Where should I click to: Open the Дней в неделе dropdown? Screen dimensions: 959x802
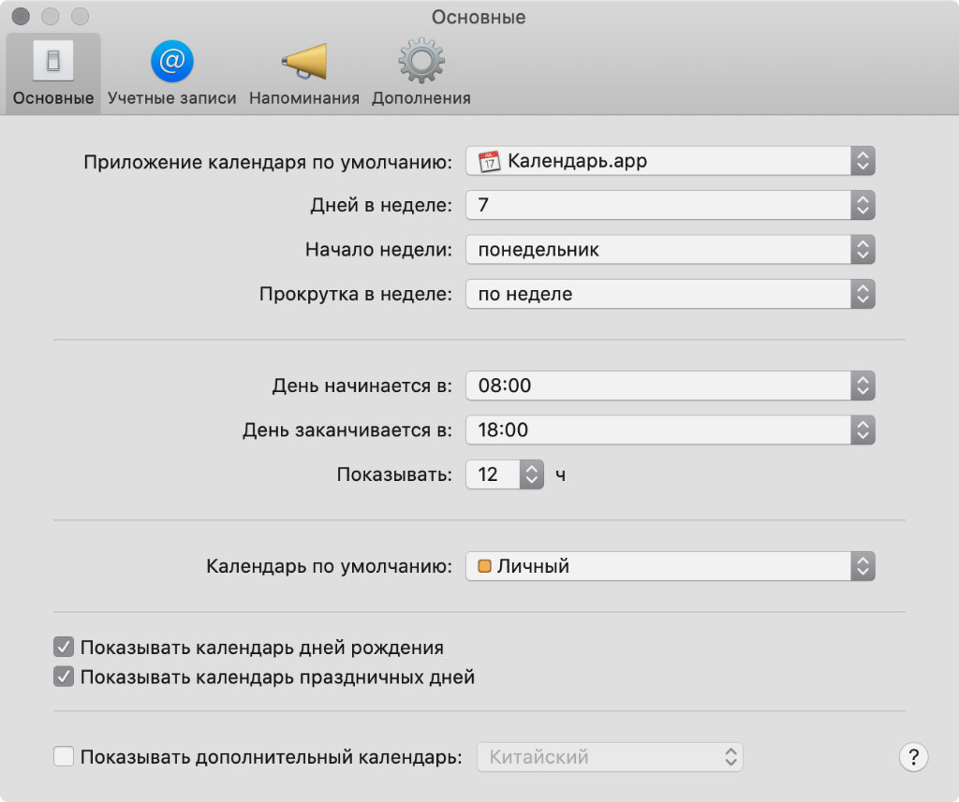click(671, 205)
